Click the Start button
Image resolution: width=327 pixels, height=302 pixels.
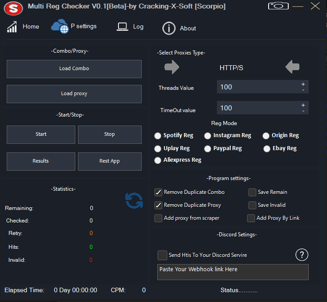click(x=41, y=134)
